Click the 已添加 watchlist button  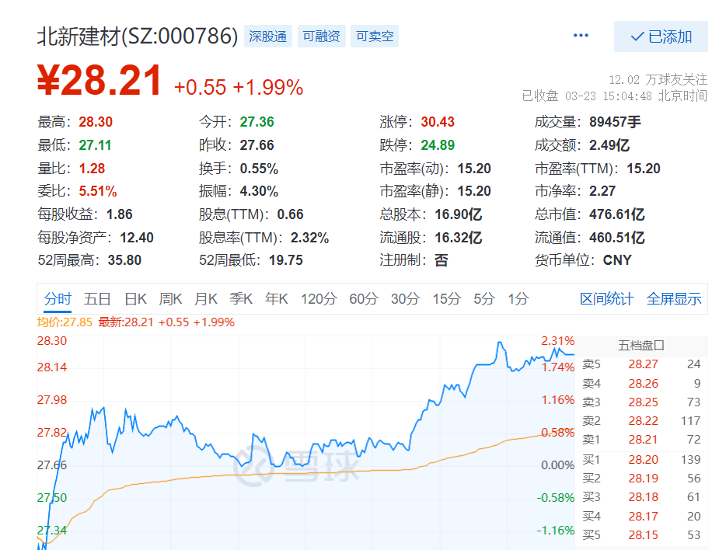point(661,37)
